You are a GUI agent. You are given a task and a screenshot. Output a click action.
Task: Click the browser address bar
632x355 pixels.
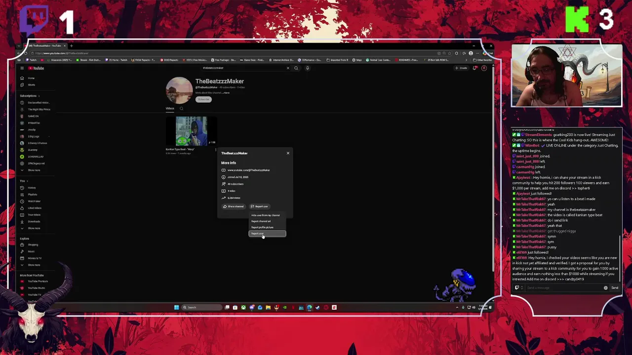tap(232, 53)
